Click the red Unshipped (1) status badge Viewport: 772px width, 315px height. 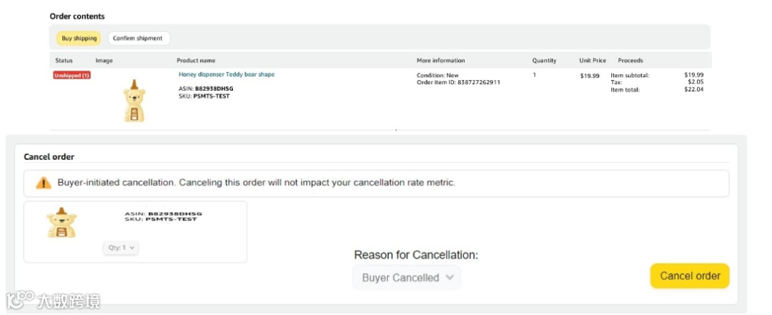tap(71, 75)
